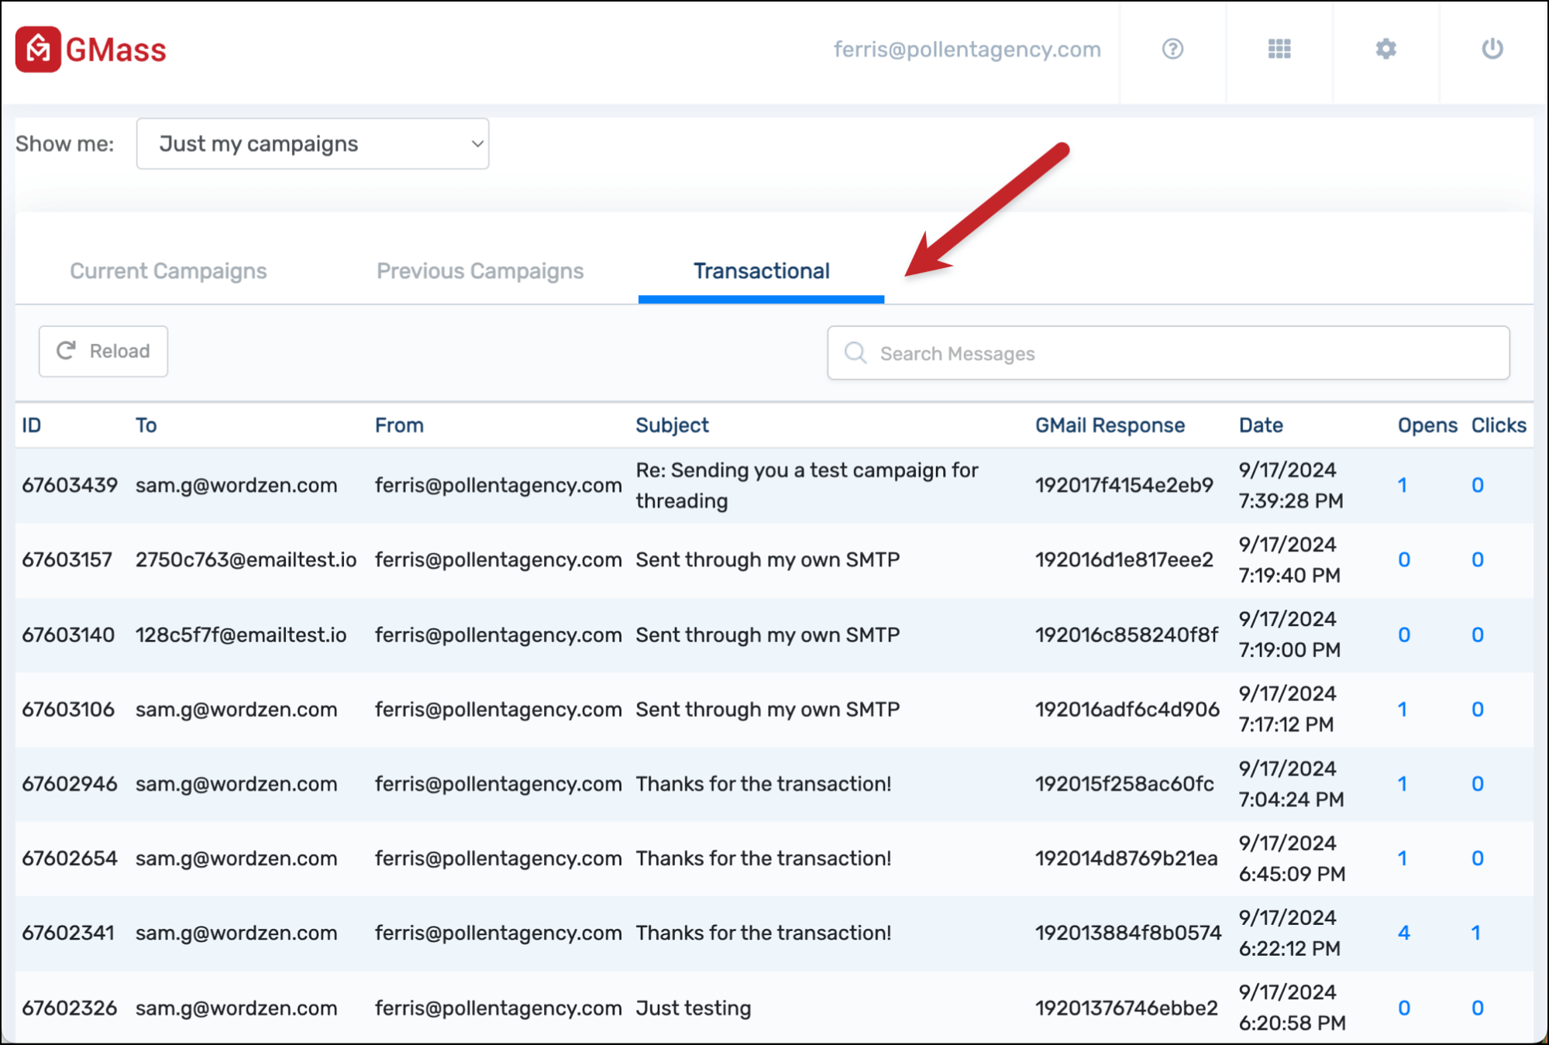Open the help question mark icon
Screen dimensions: 1549x1045
point(1172,49)
